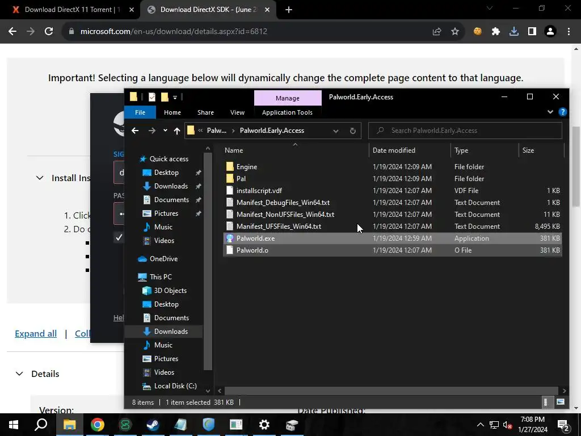Select This PC in navigation pane
581x436 pixels.
(x=161, y=277)
